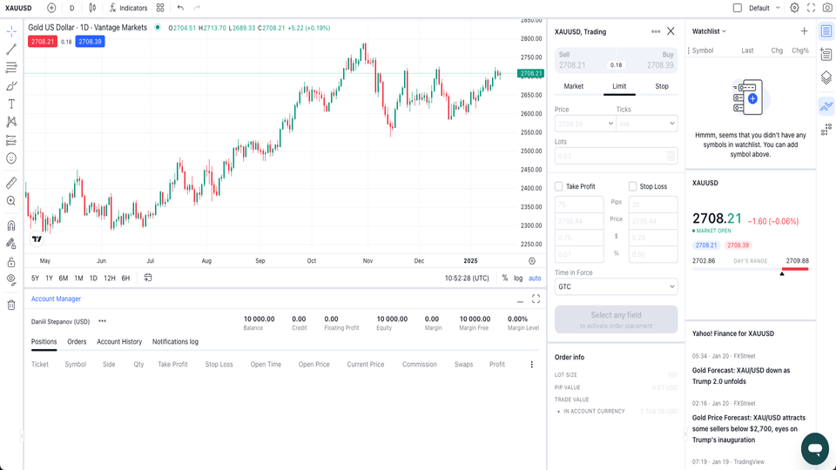The width and height of the screenshot is (836, 470).
Task: Open account options dots beside Daniil Stepanov
Action: click(103, 321)
